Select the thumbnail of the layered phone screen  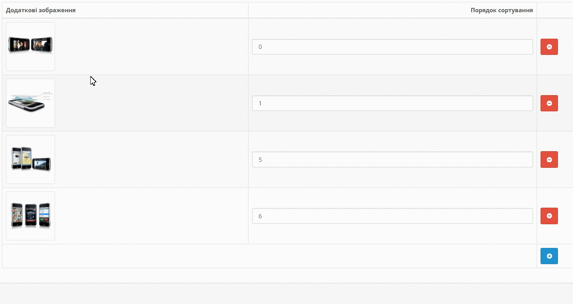click(30, 103)
